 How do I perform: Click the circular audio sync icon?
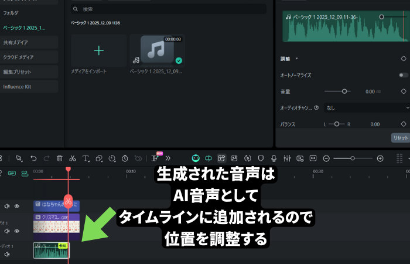click(248, 158)
